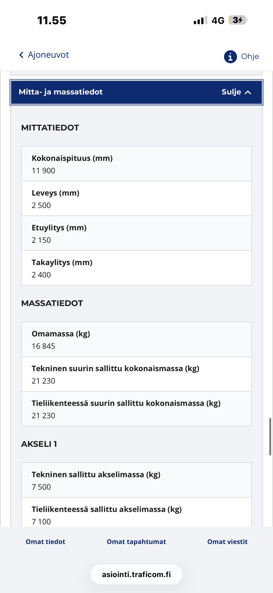Tap the Leveys (mm) row
This screenshot has height=593, width=273.
(x=136, y=199)
